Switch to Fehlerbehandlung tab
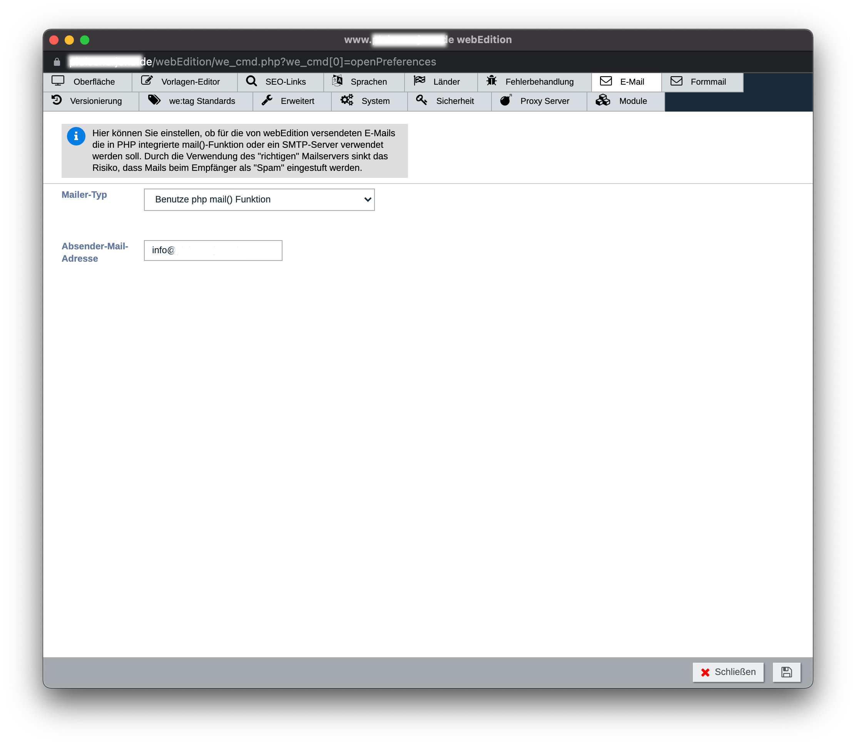 click(534, 82)
